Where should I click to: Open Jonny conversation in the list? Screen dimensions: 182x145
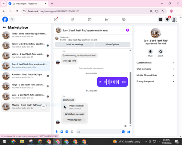click(25, 45)
